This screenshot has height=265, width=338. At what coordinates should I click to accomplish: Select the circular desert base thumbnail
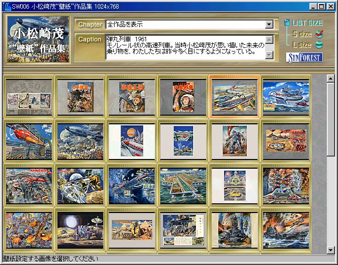[286, 142]
